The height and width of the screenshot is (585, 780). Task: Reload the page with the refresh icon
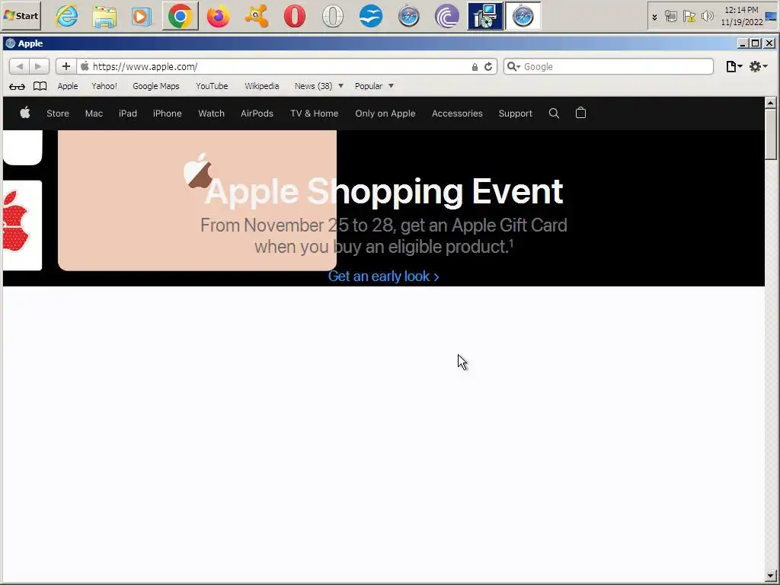tap(488, 67)
